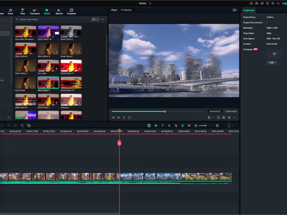Image resolution: width=287 pixels, height=215 pixels.
Task: Open the Stickers panel
Action: tap(59, 11)
